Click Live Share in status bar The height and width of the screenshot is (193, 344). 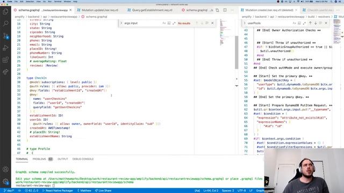103,191
